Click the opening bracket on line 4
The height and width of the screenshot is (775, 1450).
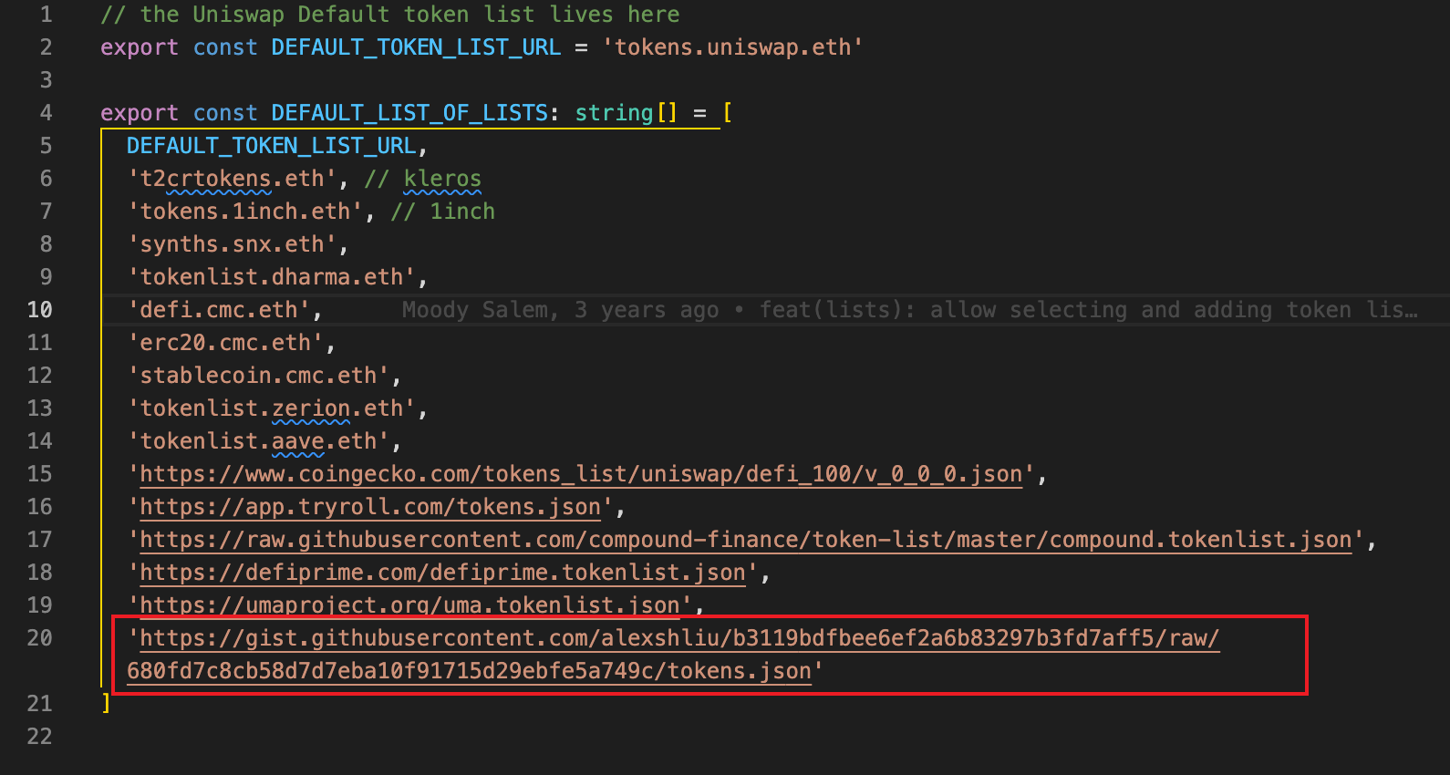(727, 113)
